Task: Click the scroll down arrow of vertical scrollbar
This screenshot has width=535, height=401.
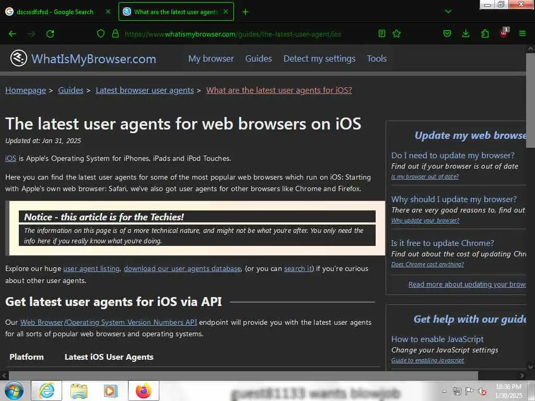Action: pyautogui.click(x=531, y=367)
